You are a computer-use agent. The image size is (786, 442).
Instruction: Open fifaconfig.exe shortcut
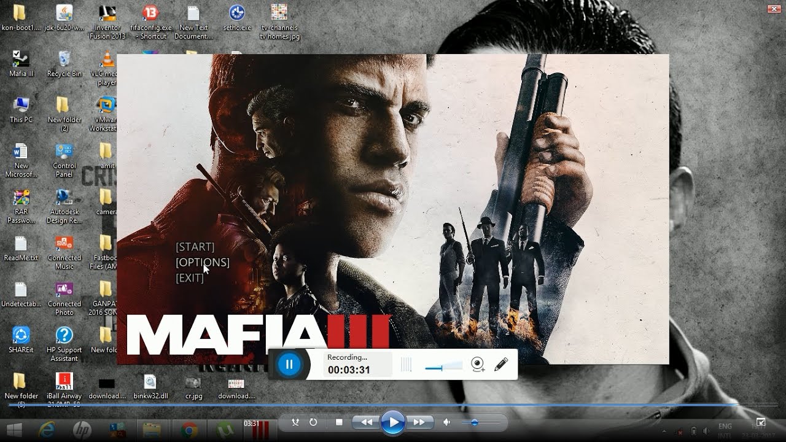coord(150,22)
